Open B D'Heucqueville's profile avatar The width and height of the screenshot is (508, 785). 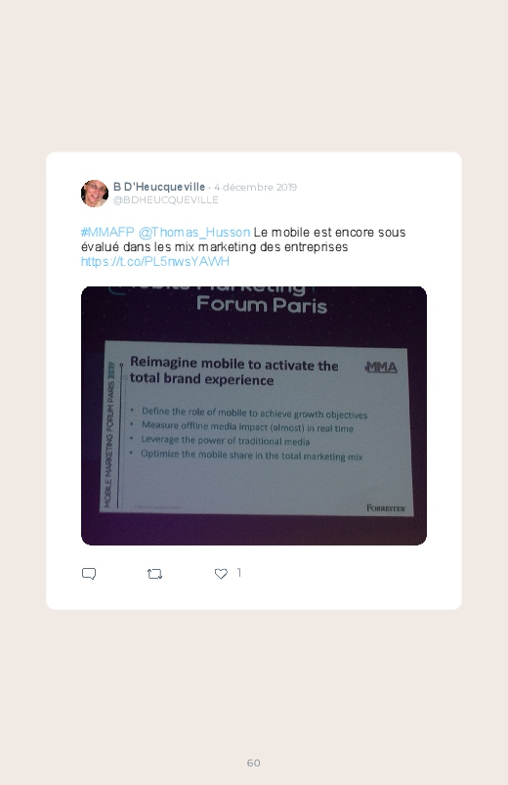click(95, 194)
